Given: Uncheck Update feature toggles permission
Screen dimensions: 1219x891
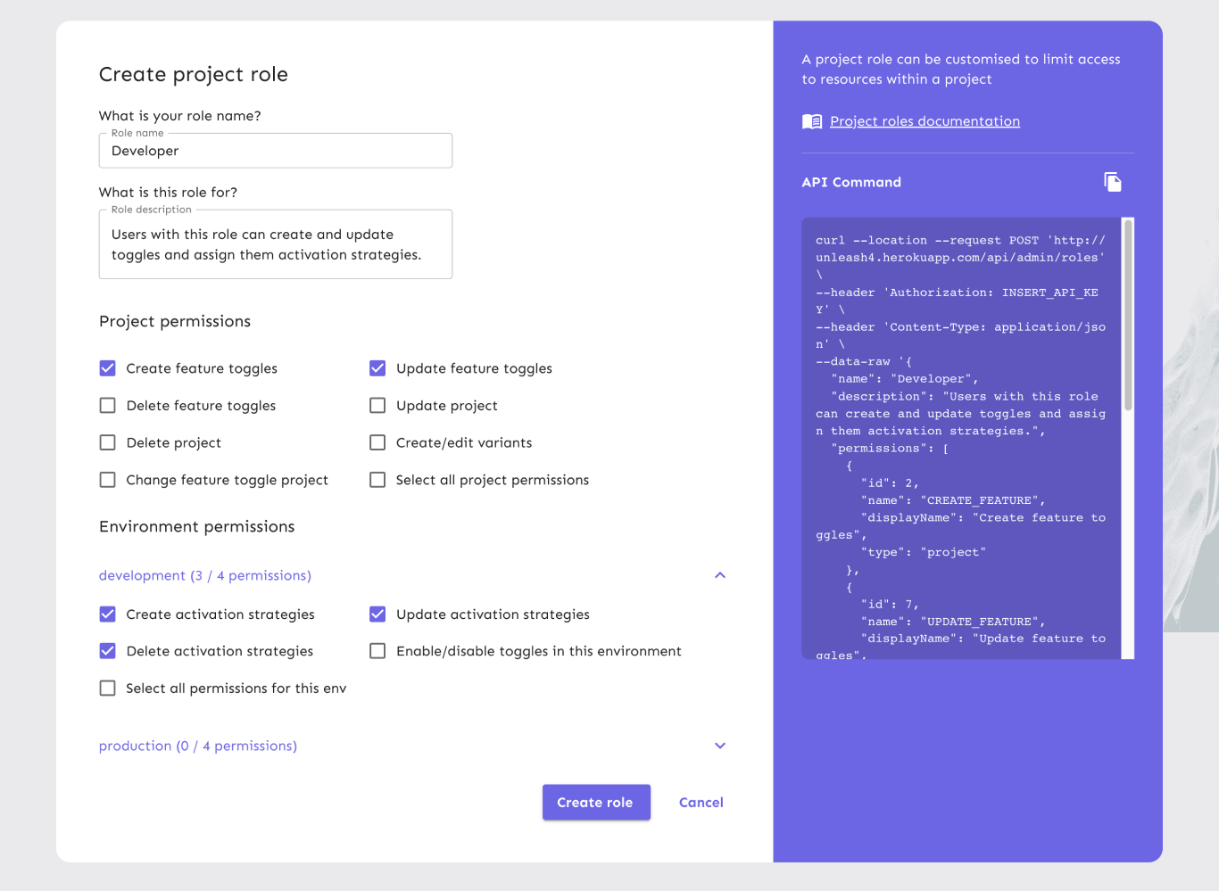Looking at the screenshot, I should [377, 367].
